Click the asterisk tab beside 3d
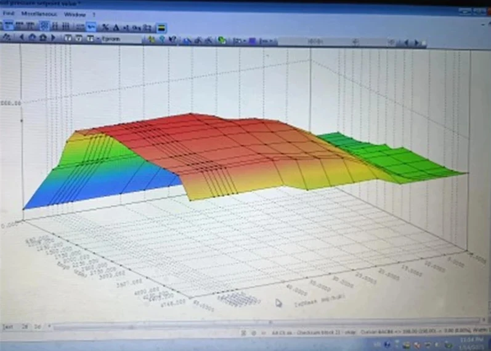 pyautogui.click(x=49, y=326)
